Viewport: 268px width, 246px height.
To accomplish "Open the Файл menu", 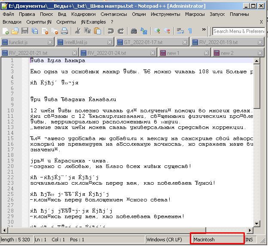I will (x=8, y=14).
